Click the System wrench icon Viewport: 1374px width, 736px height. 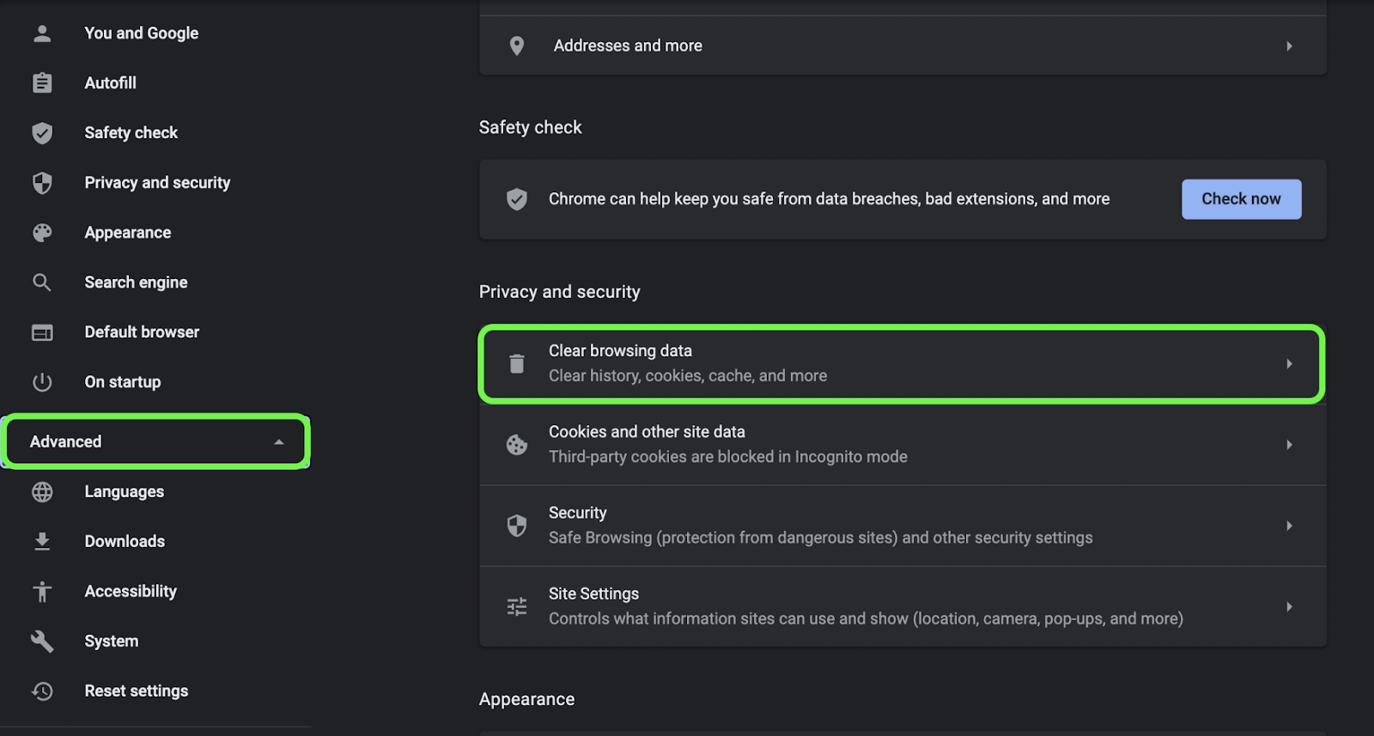tap(41, 642)
